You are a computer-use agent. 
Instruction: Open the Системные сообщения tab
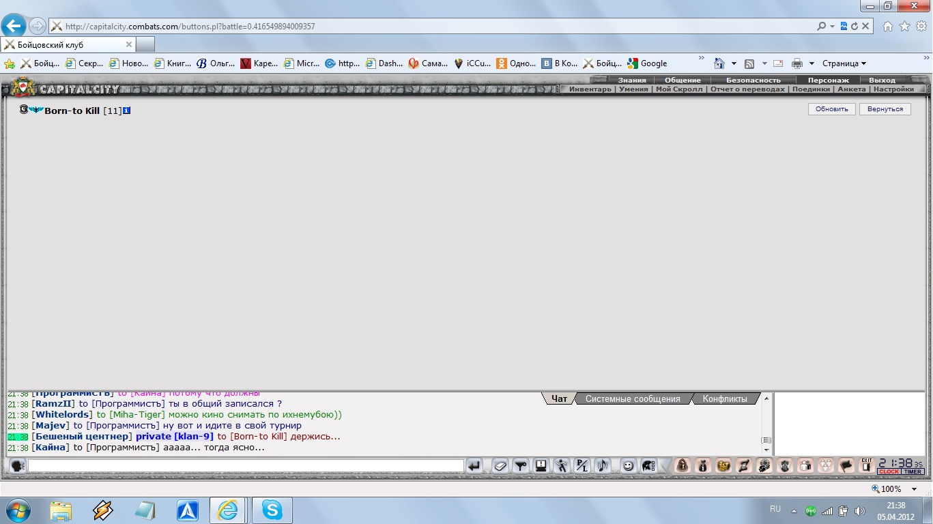(633, 398)
